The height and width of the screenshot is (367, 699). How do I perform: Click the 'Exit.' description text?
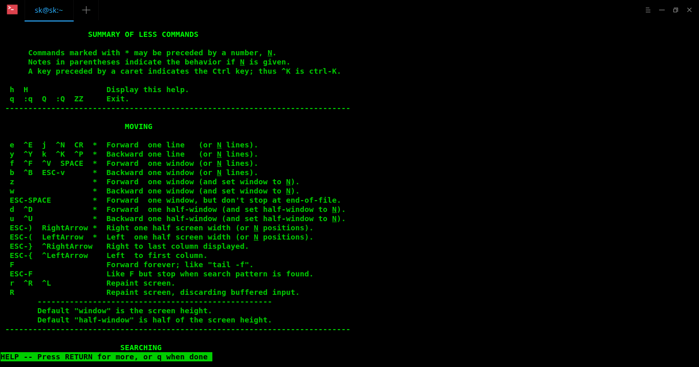click(x=118, y=99)
